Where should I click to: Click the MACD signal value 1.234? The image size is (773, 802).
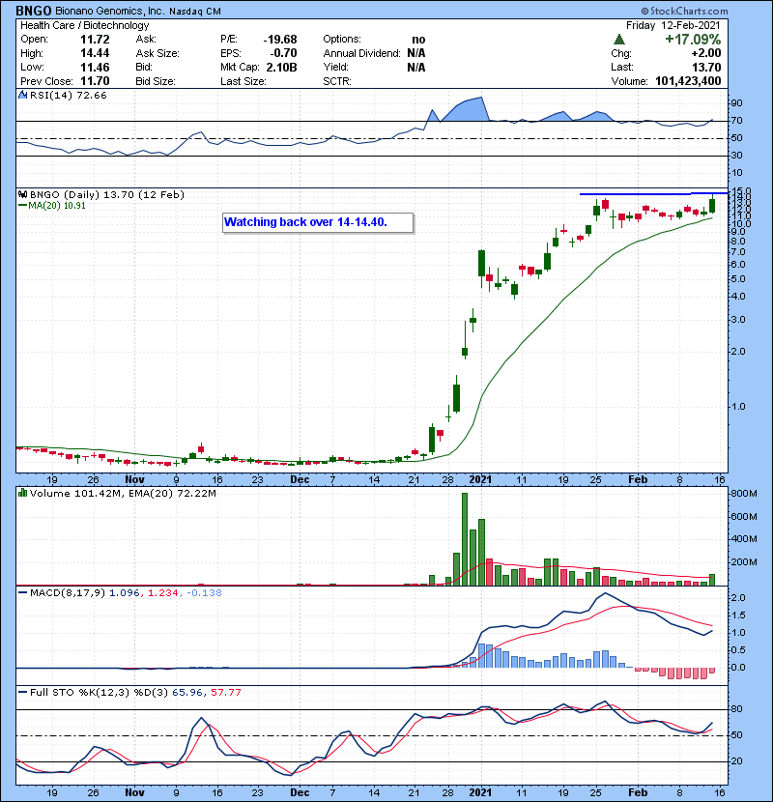[163, 593]
